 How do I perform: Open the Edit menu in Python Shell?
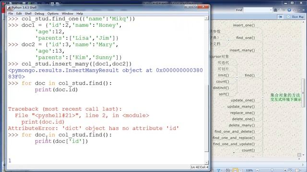click(19, 13)
